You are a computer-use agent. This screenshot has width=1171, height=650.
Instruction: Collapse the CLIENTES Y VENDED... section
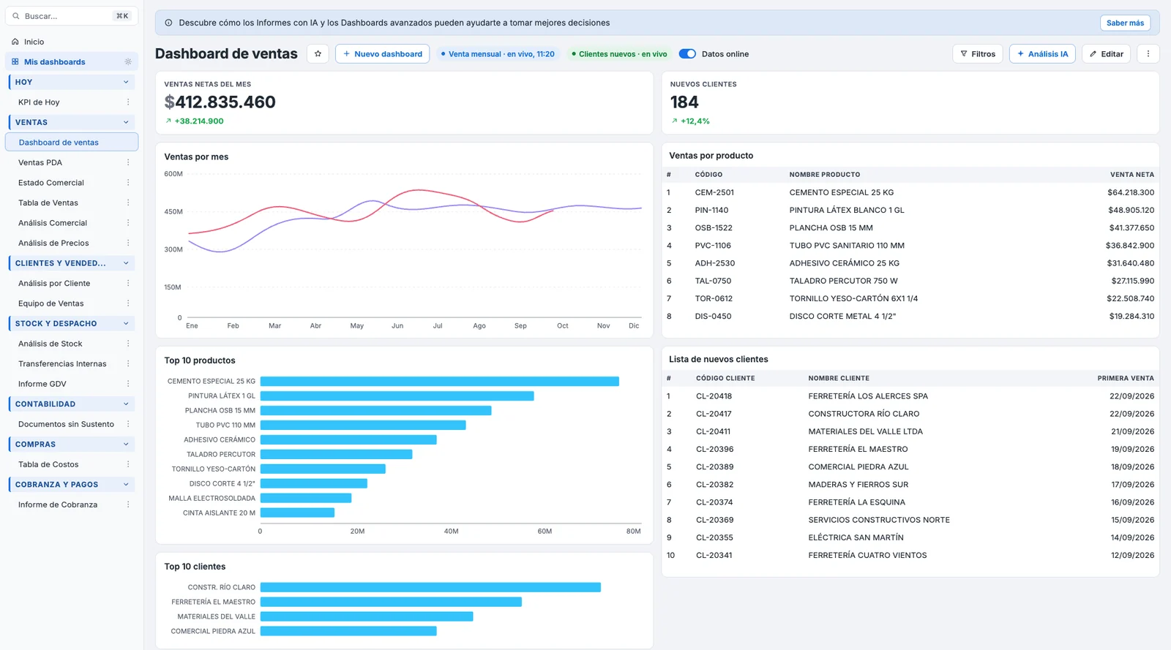[x=126, y=263]
